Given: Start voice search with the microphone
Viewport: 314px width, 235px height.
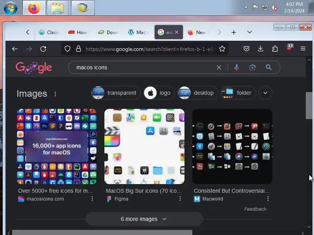Looking at the screenshot, I should click(x=237, y=67).
